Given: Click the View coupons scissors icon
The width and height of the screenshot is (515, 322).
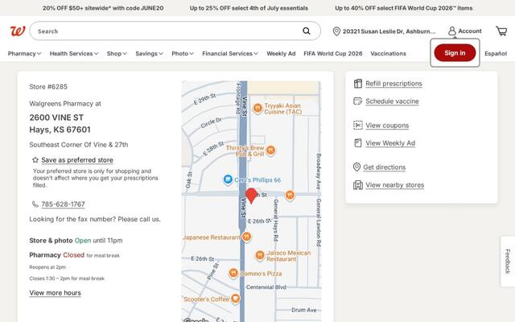Looking at the screenshot, I should point(358,126).
